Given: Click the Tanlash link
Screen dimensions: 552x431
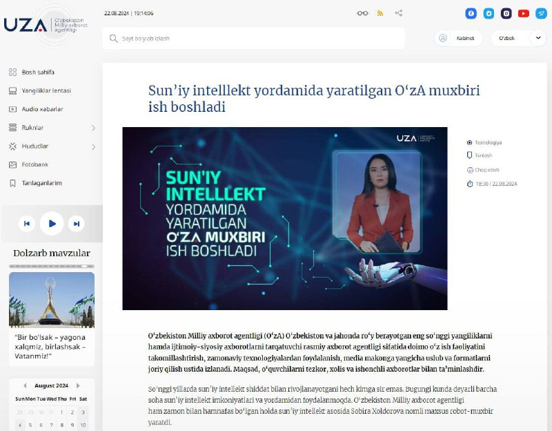Looking at the screenshot, I should pos(484,155).
